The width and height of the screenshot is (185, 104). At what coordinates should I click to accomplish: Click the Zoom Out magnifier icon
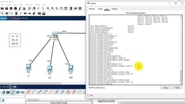pos(57,8)
